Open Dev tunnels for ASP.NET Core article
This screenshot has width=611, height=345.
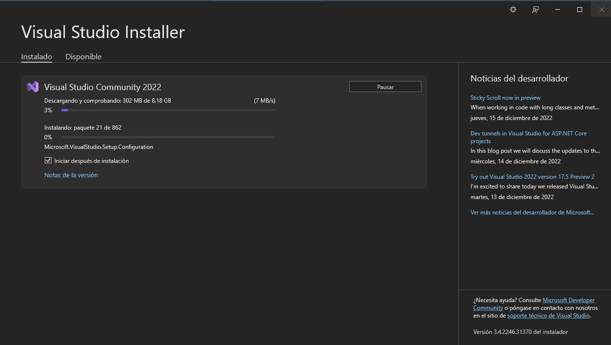pyautogui.click(x=528, y=133)
